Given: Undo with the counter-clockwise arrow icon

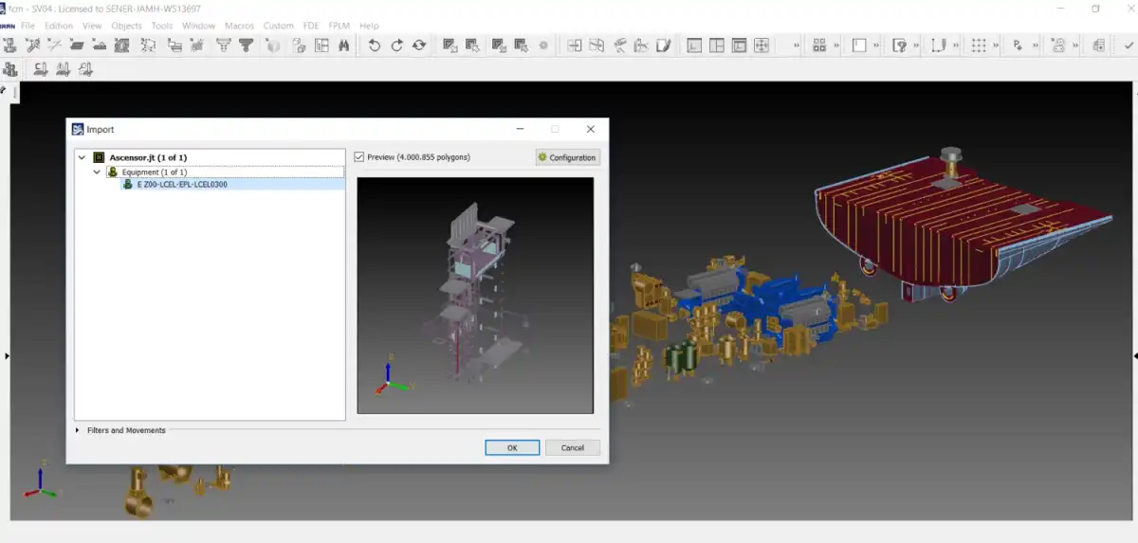Looking at the screenshot, I should point(375,45).
